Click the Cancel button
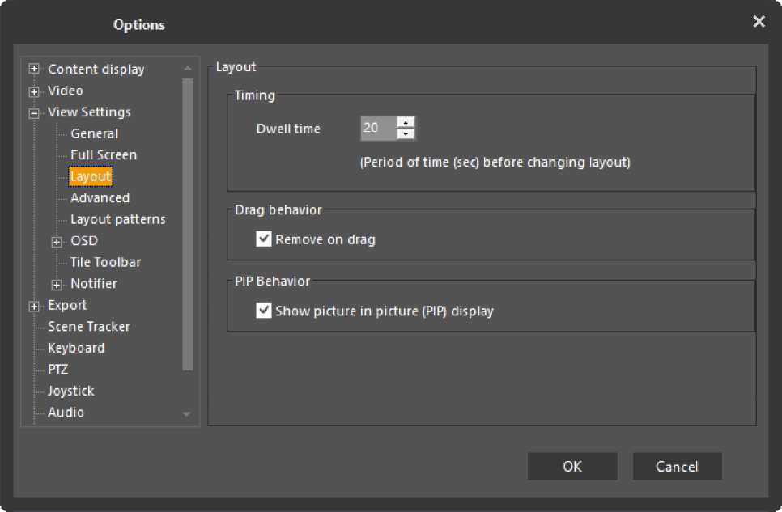 [x=677, y=466]
